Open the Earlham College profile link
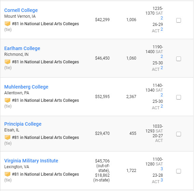The height and width of the screenshot is (191, 195). click(22, 48)
